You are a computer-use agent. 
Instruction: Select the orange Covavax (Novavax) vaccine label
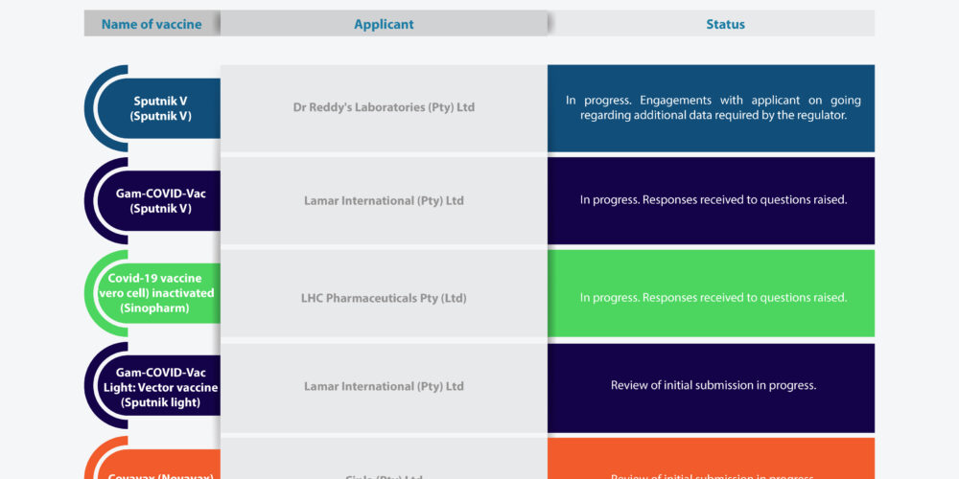161,471
